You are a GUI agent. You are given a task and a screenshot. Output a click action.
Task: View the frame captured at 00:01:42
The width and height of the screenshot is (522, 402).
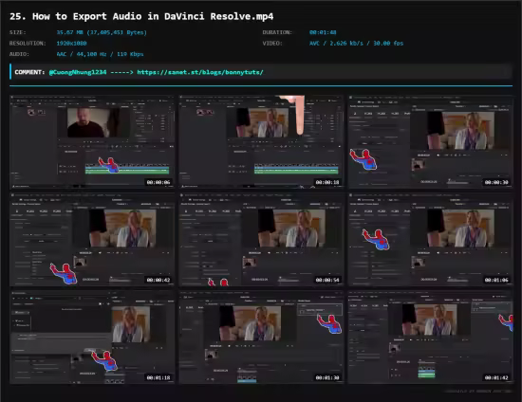tap(431, 338)
